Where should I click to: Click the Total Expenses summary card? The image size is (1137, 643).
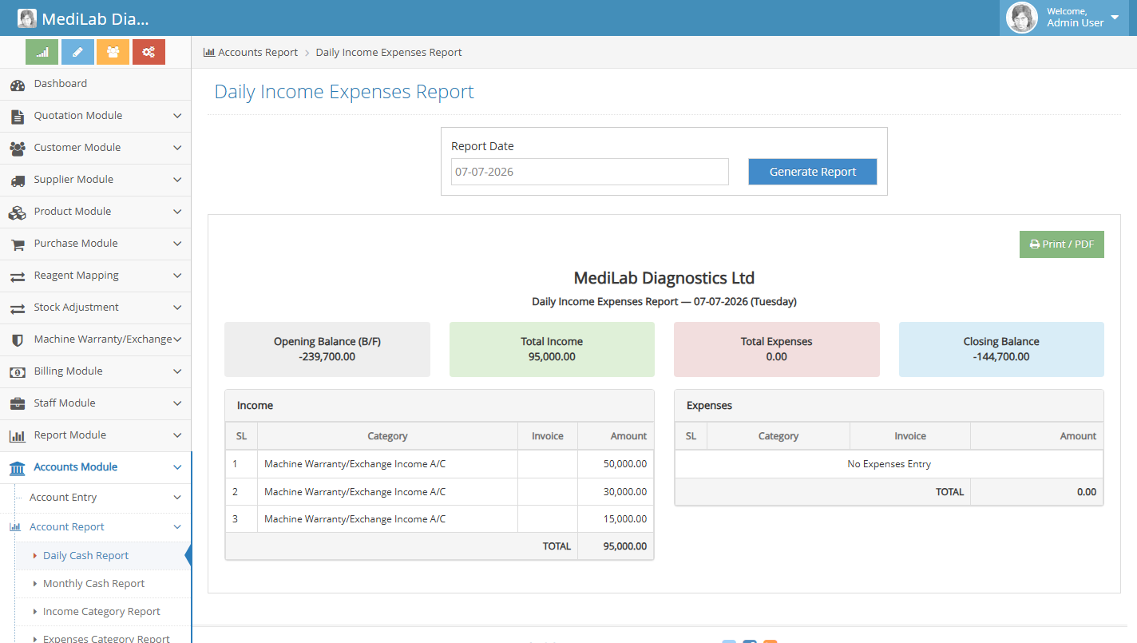click(777, 349)
